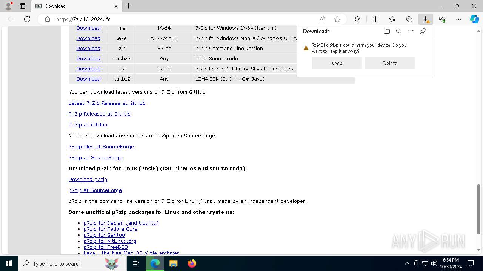The width and height of the screenshot is (483, 271).
Task: Open p7zip for Fedora Core
Action: (111, 229)
